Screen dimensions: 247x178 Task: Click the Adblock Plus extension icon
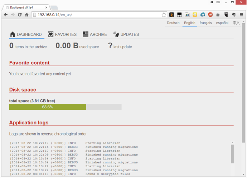pyautogui.click(x=210, y=15)
